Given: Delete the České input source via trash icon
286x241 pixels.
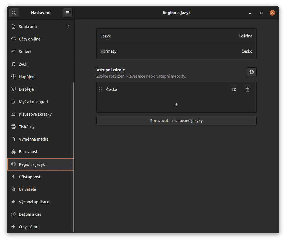Looking at the screenshot, I should [247, 90].
